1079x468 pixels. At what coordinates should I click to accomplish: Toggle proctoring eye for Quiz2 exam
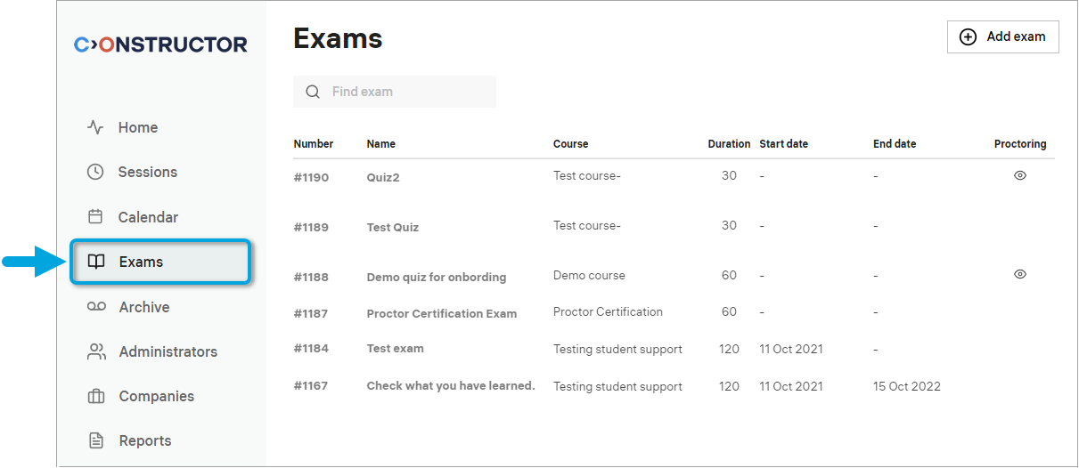(1020, 175)
